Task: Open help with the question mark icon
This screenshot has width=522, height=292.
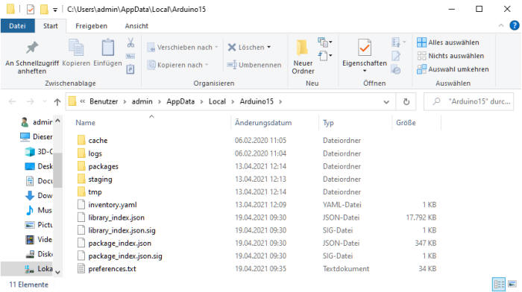Action: [x=515, y=25]
